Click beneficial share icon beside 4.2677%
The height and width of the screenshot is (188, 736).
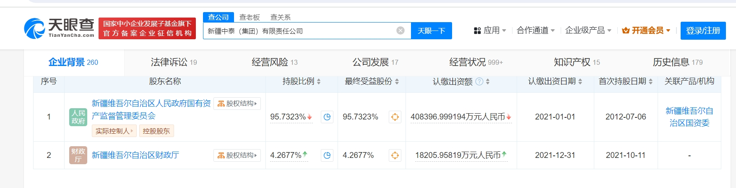pyautogui.click(x=395, y=155)
